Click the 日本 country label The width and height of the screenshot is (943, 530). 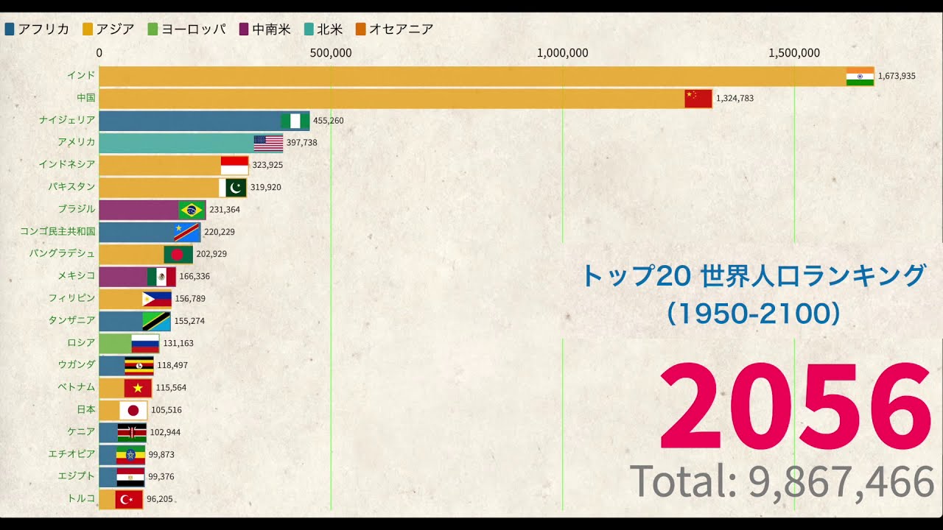[x=86, y=409]
